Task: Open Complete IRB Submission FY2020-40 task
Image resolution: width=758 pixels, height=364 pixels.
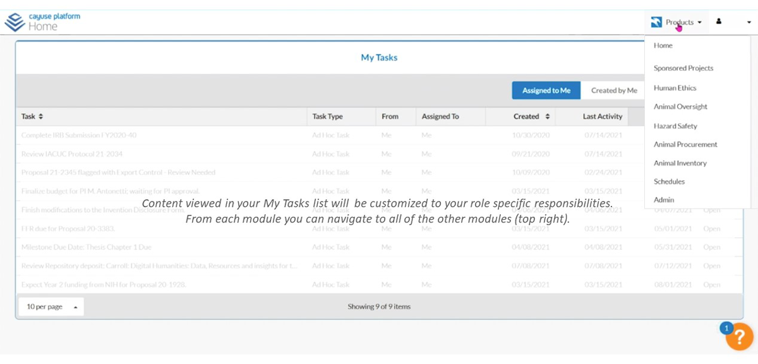Action: tap(79, 135)
